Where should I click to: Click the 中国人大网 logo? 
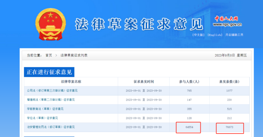pos(227,19)
